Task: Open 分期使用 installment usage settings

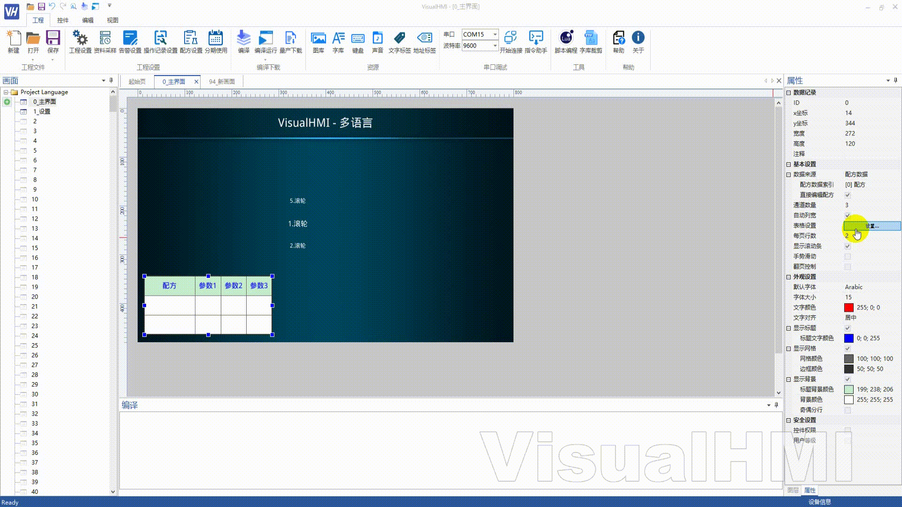Action: pyautogui.click(x=216, y=42)
